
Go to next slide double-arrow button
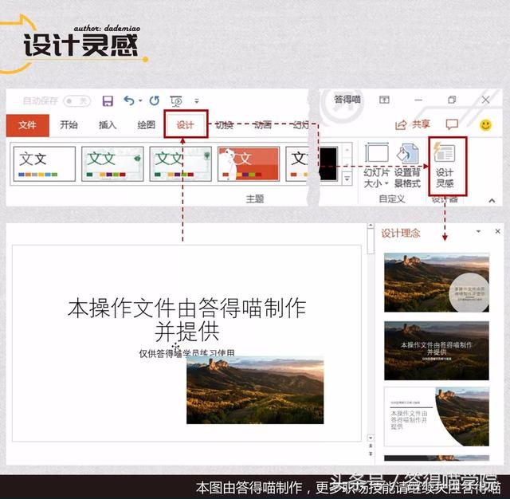coord(371,454)
